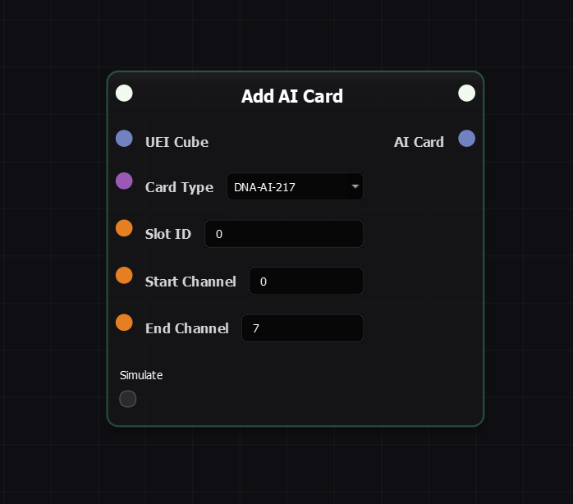573x504 pixels.
Task: Click the AI Card output pin
Action: (x=466, y=139)
